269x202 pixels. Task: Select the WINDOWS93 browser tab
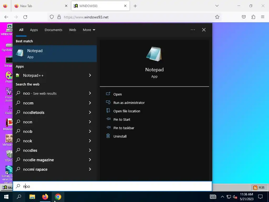pos(100,6)
